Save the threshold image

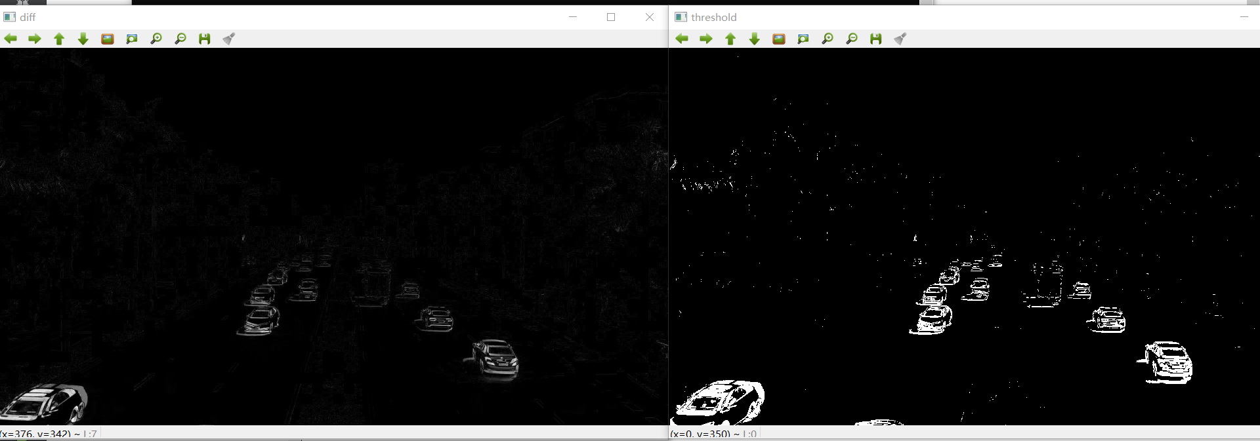[x=876, y=39]
